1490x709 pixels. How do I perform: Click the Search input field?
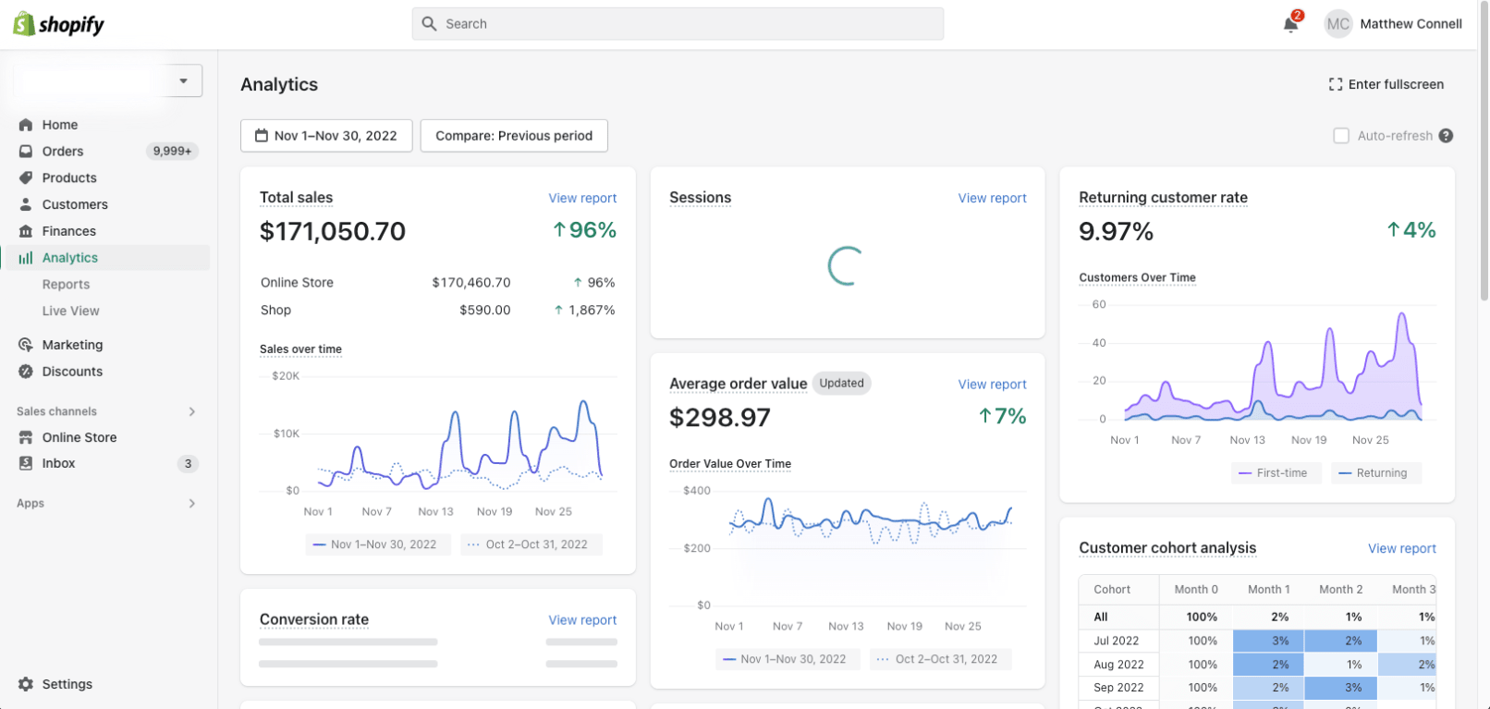pyautogui.click(x=678, y=24)
